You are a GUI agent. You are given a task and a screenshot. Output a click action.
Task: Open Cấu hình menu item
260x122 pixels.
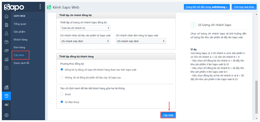click(x=19, y=55)
